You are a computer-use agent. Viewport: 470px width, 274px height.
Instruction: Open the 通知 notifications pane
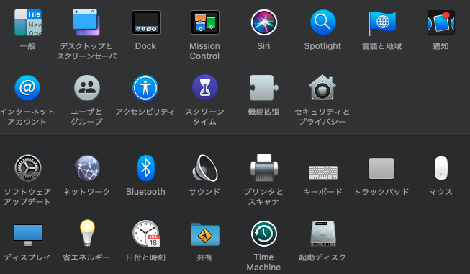click(441, 22)
